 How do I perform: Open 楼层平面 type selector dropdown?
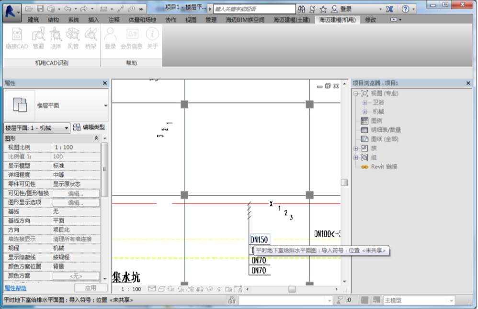[x=105, y=105]
